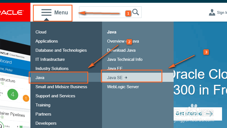Go to Support and Services
The width and height of the screenshot is (227, 128).
coord(55,96)
